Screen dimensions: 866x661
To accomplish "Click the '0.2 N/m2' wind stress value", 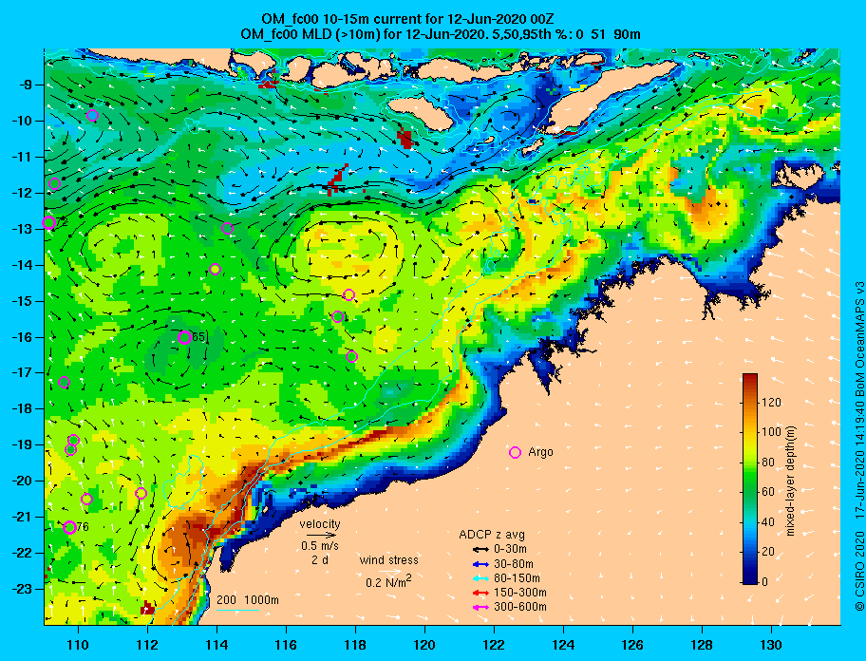I will click(388, 581).
